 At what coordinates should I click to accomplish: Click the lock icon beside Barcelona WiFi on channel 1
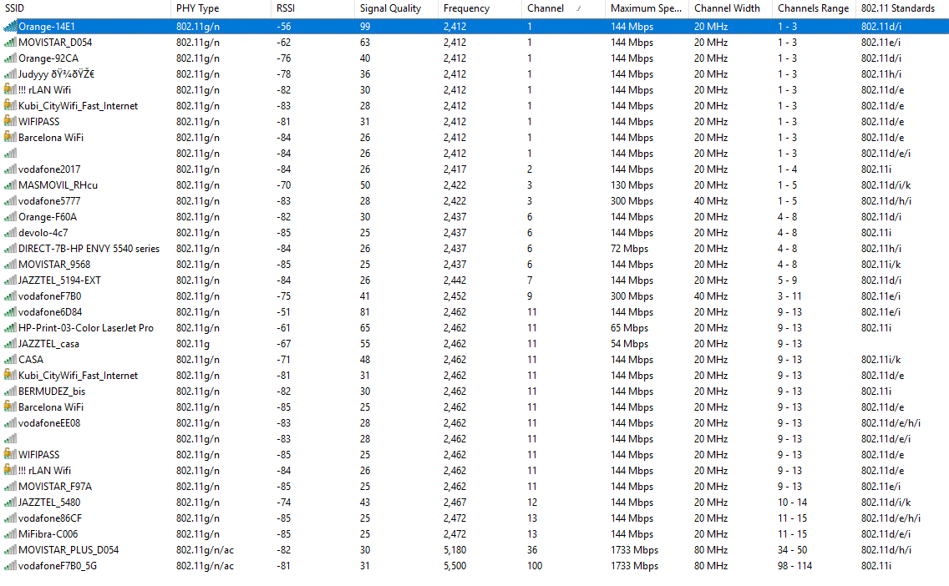(10, 137)
